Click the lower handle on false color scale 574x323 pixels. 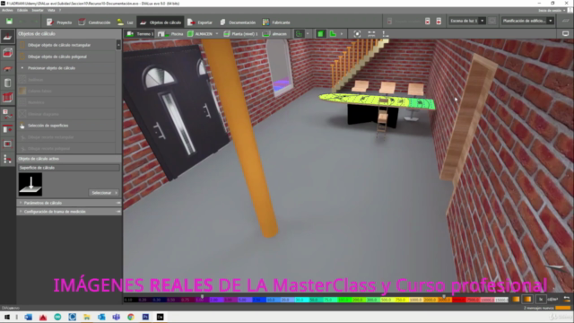point(202,296)
